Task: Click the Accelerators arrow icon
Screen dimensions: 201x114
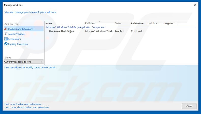Action: [x=6, y=39]
